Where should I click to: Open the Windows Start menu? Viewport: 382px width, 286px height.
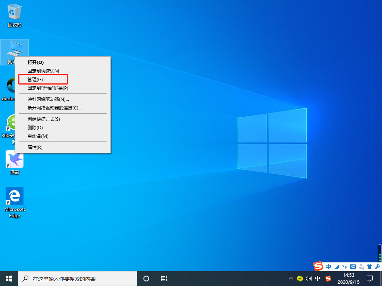9,279
